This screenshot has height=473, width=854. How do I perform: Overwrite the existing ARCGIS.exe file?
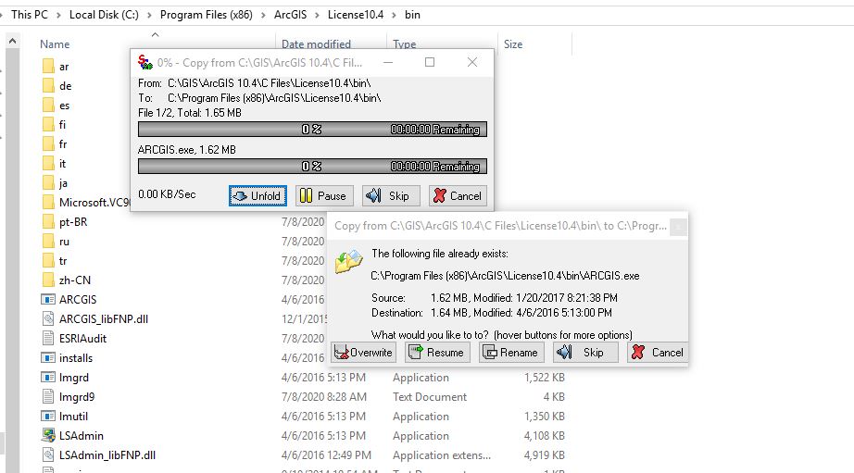pos(363,353)
